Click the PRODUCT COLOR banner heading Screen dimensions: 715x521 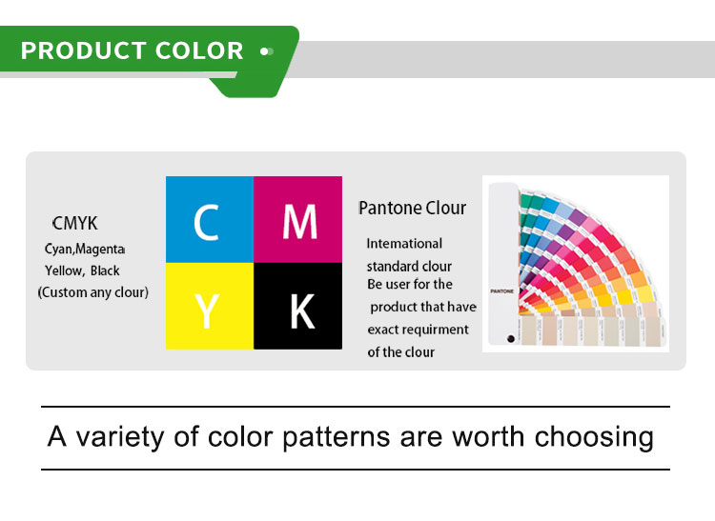pyautogui.click(x=133, y=50)
